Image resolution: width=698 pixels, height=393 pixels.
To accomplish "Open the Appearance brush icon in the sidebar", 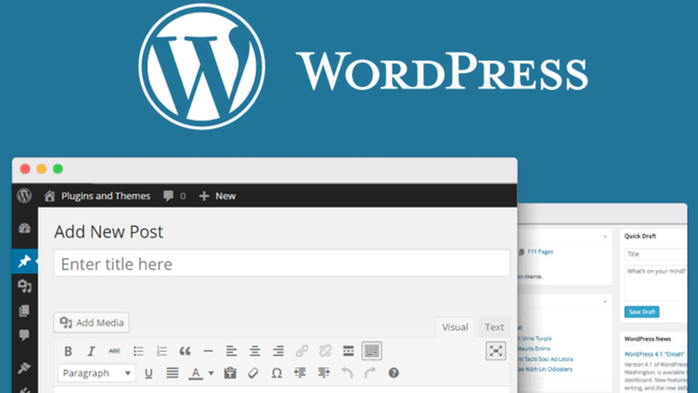I will coord(25,368).
